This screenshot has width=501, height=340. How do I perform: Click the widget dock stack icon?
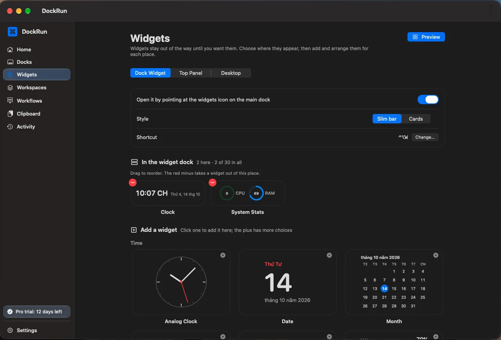point(134,162)
